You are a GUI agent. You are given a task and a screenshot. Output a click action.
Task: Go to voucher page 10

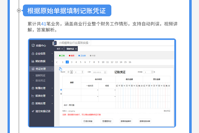(x=103, y=62)
